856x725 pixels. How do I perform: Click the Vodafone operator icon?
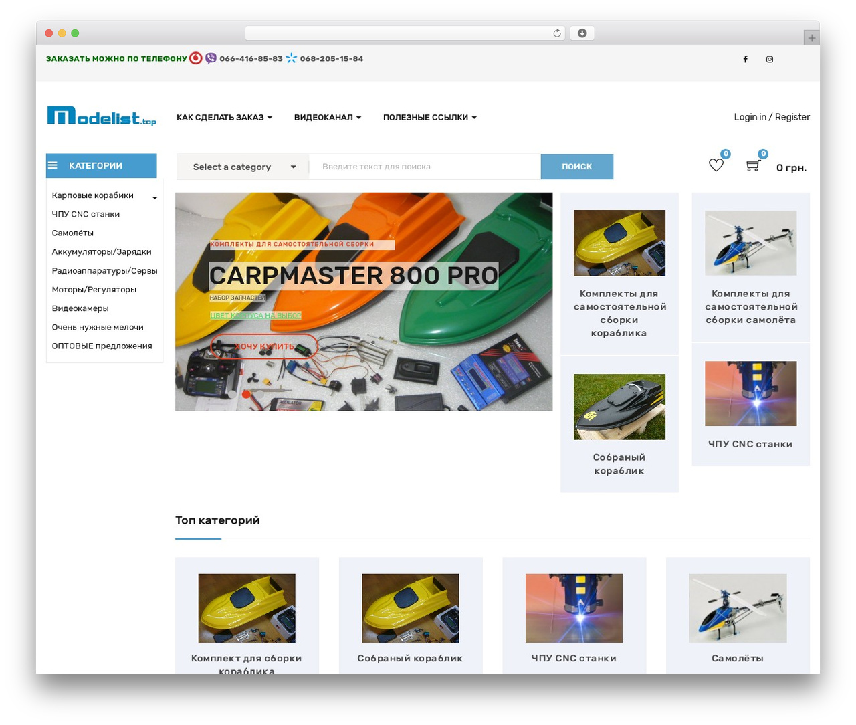(196, 58)
